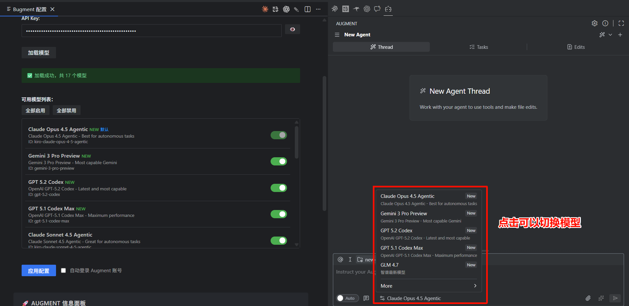Pick GPT 5.2 Codex from the model menu
This screenshot has width=629, height=306.
[x=429, y=234]
